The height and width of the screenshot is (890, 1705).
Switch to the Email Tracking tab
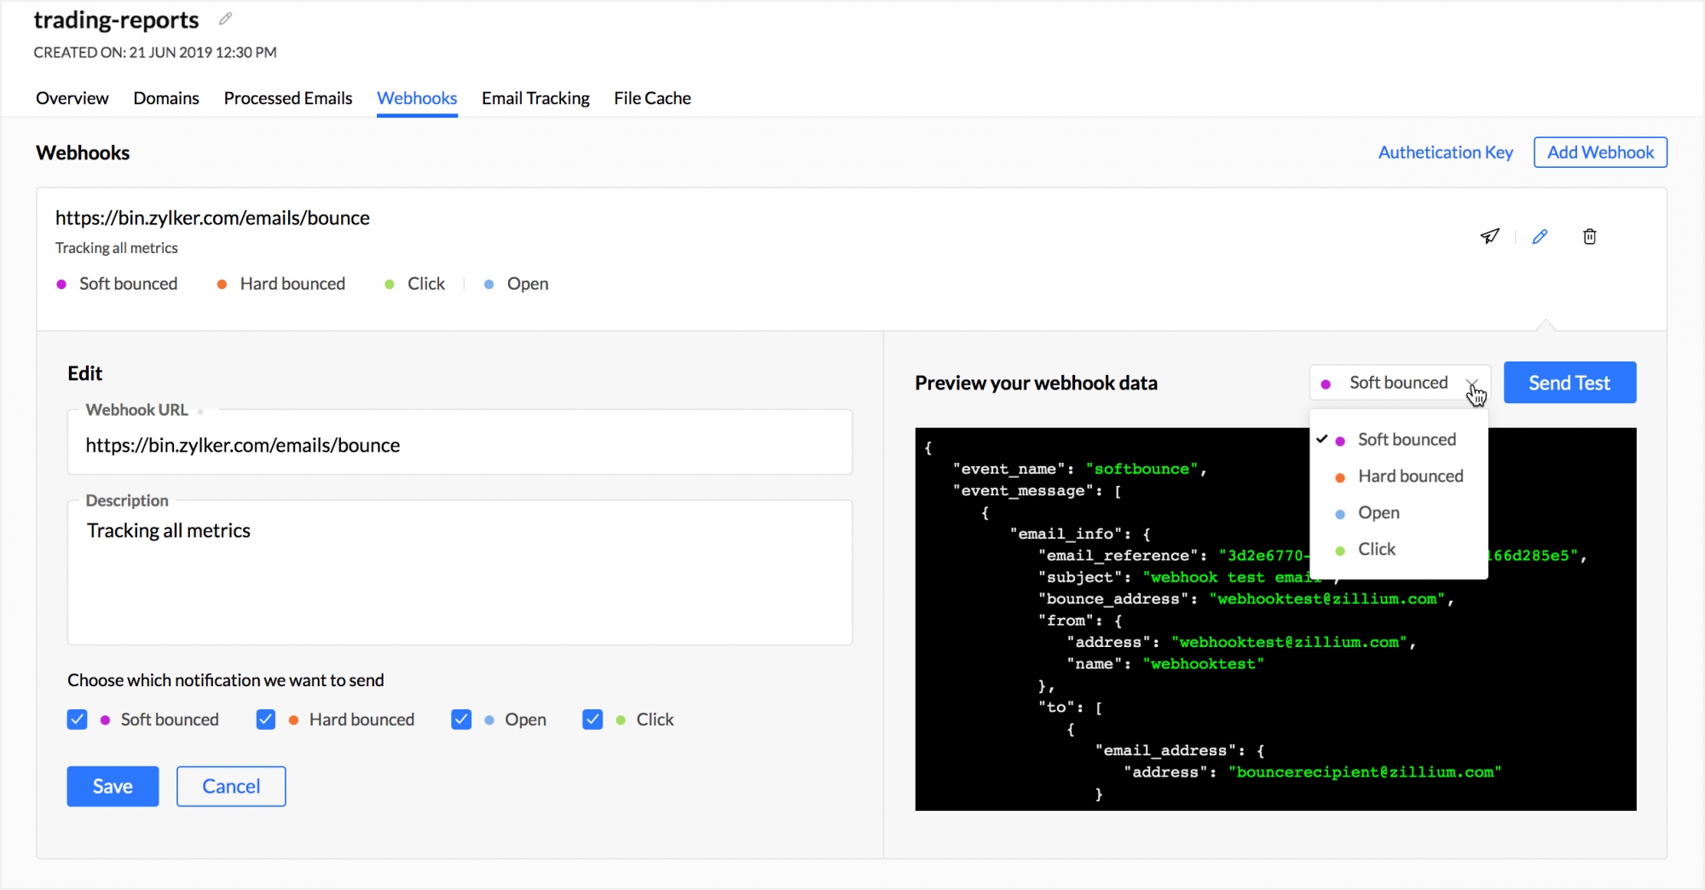[535, 98]
